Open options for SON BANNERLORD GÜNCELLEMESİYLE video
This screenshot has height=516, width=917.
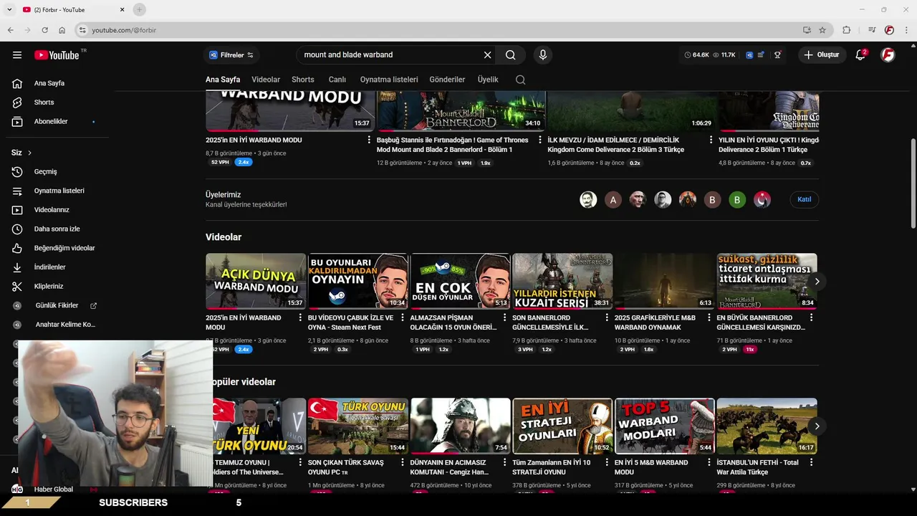click(x=607, y=318)
